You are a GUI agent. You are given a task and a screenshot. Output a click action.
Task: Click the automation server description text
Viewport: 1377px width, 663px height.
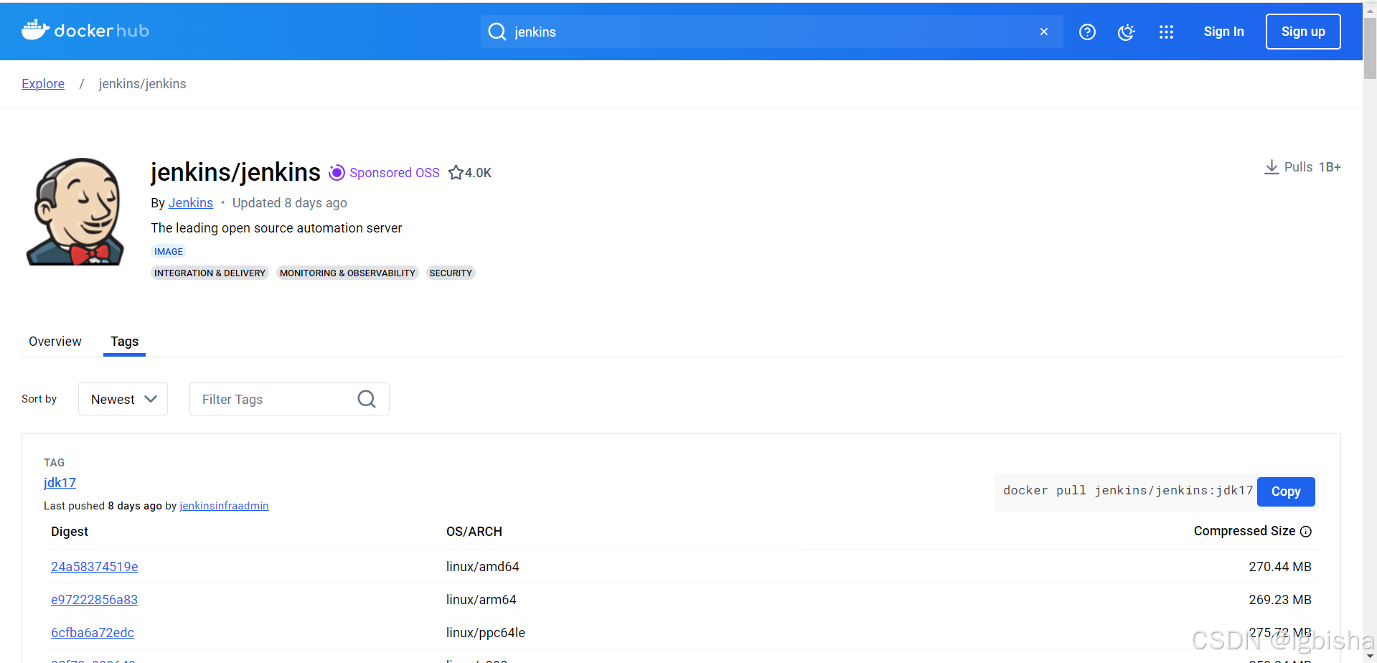pos(276,228)
